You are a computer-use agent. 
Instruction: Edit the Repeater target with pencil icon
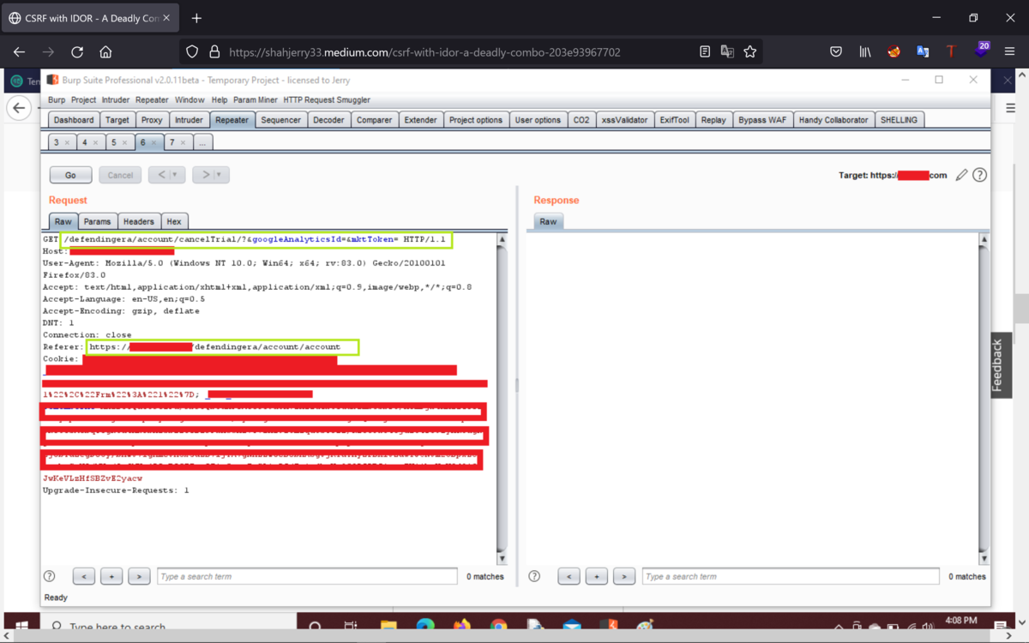[962, 175]
